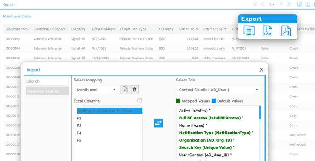Close the Import dialog
The width and height of the screenshot is (315, 161).
pyautogui.click(x=261, y=70)
